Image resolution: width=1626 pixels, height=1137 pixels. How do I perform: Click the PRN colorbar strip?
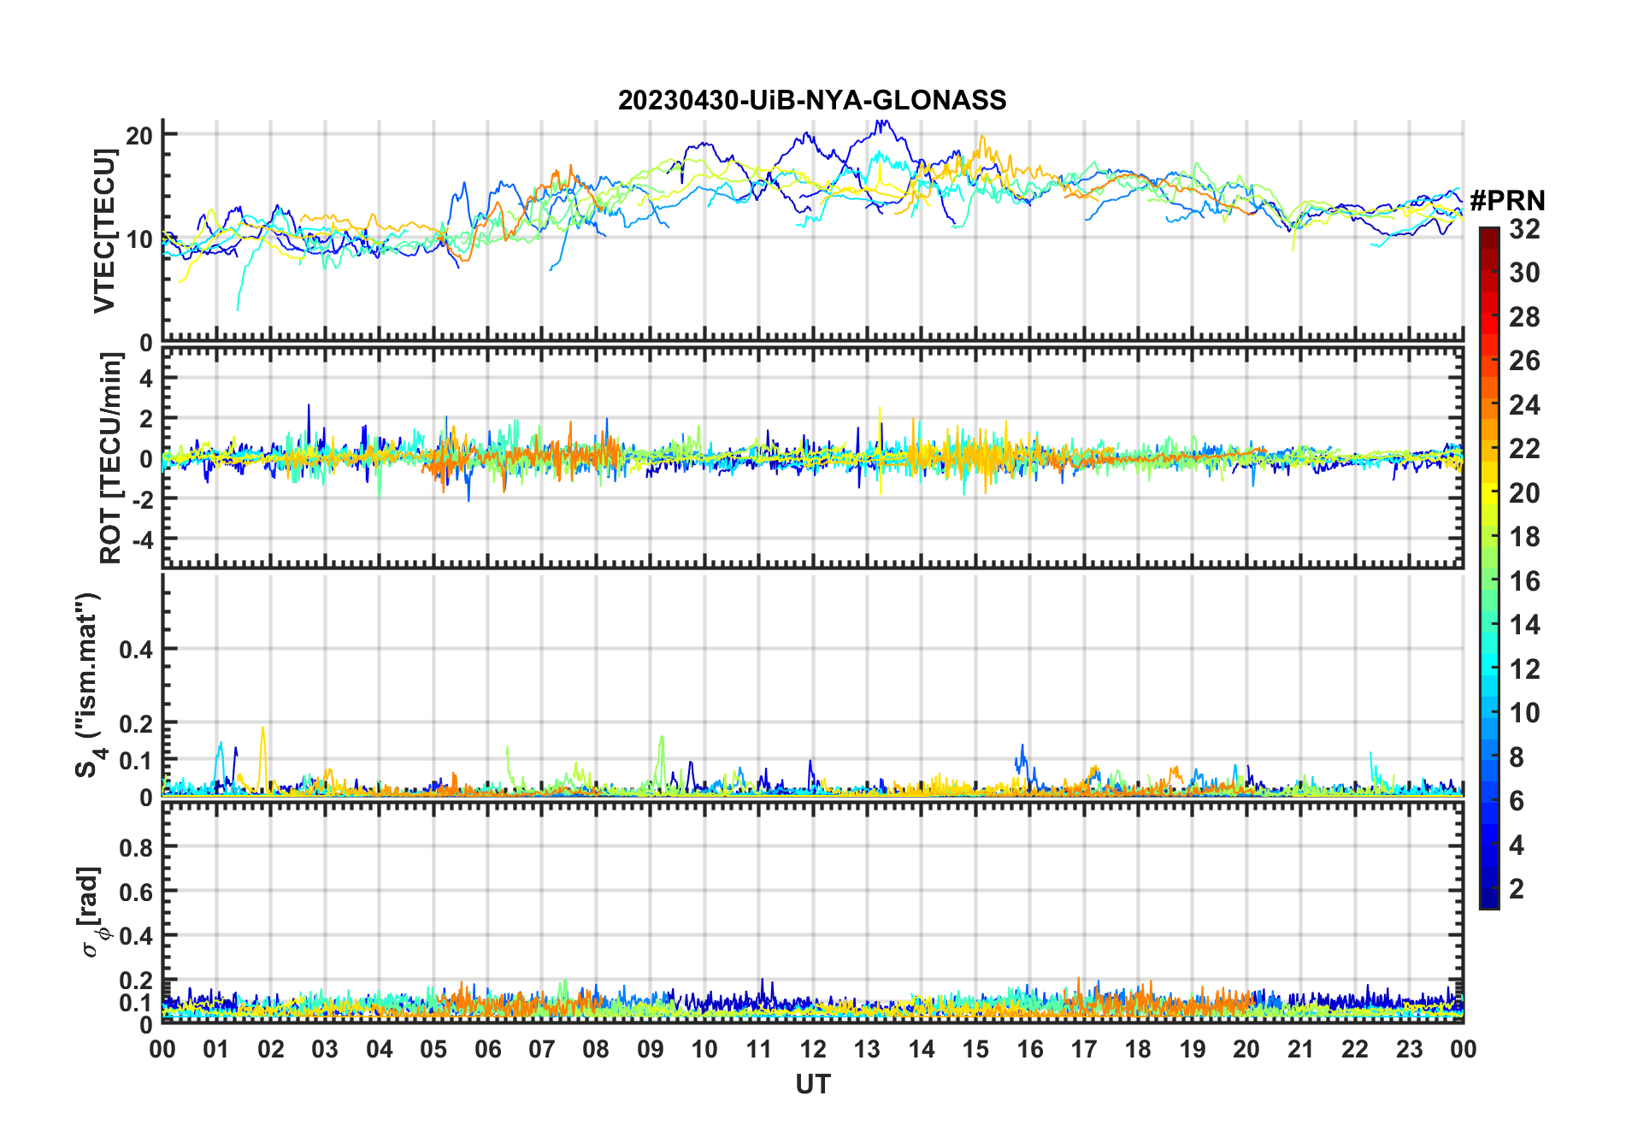coord(1488,568)
